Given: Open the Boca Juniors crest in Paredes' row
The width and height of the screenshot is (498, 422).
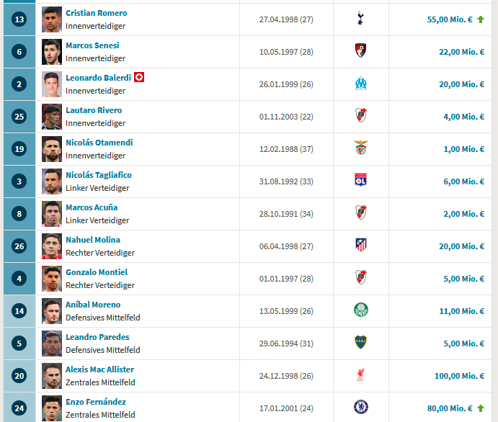Looking at the screenshot, I should [360, 343].
